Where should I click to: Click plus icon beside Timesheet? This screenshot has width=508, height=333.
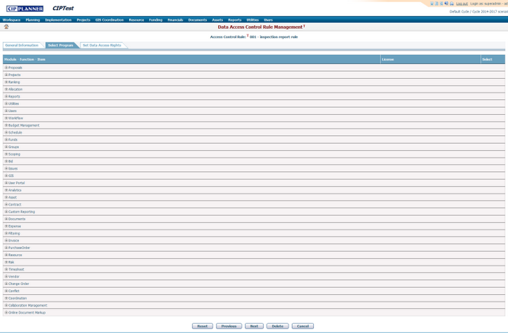(x=6, y=270)
